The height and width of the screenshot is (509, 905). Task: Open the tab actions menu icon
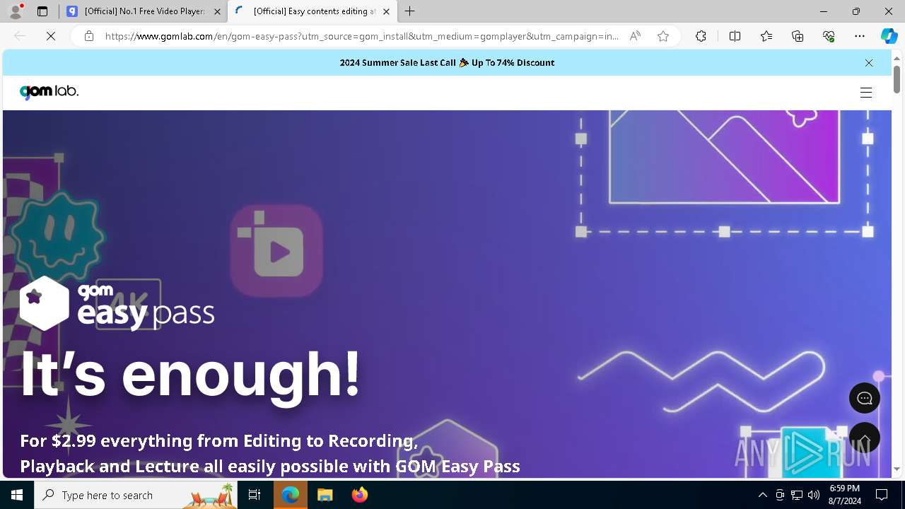pos(42,11)
